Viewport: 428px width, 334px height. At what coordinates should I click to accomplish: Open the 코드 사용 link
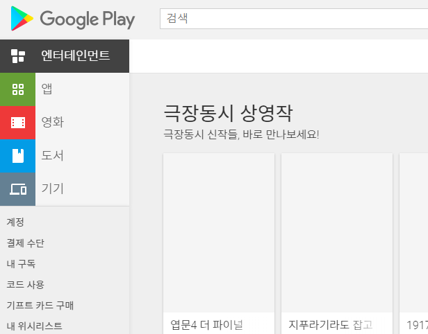[x=26, y=285]
